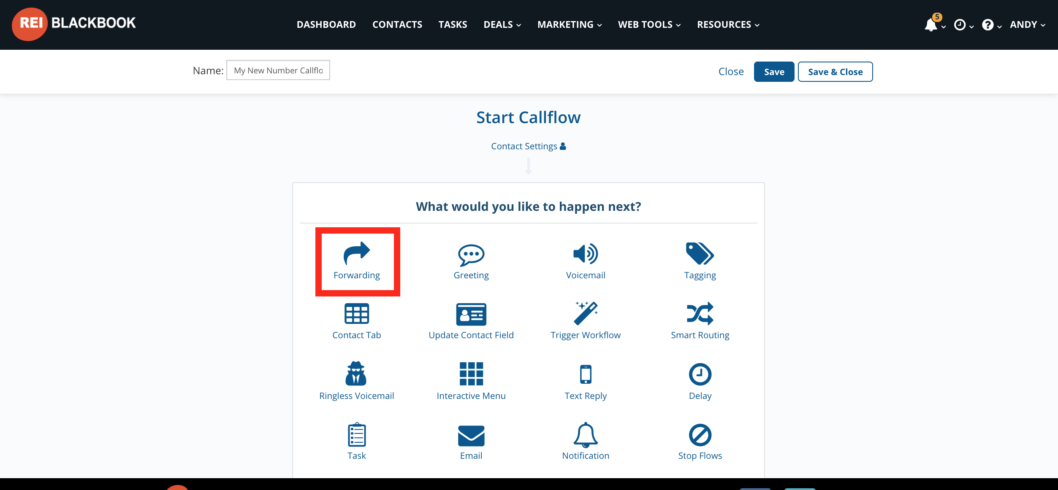Click the Ringless Voicemail label text
This screenshot has height=490, width=1058.
(357, 396)
